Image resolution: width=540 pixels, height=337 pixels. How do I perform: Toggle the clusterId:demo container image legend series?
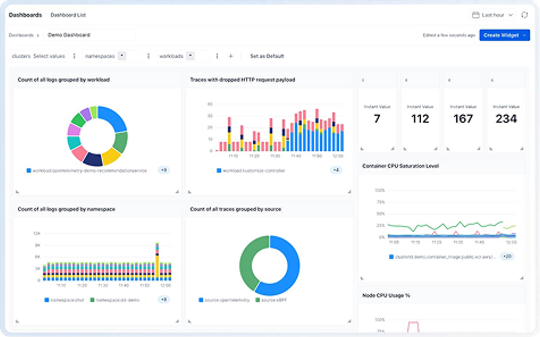click(442, 257)
